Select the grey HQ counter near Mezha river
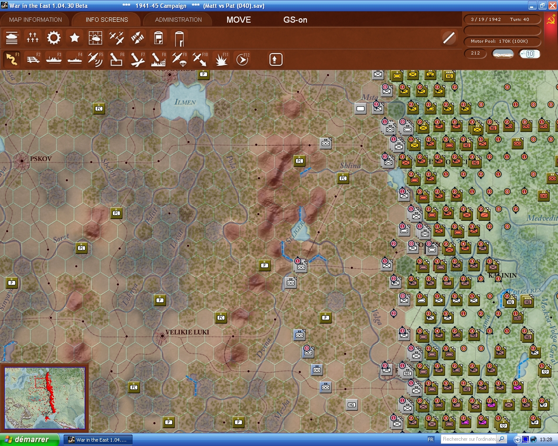Image resolution: width=558 pixels, height=446 pixels. coord(352,405)
